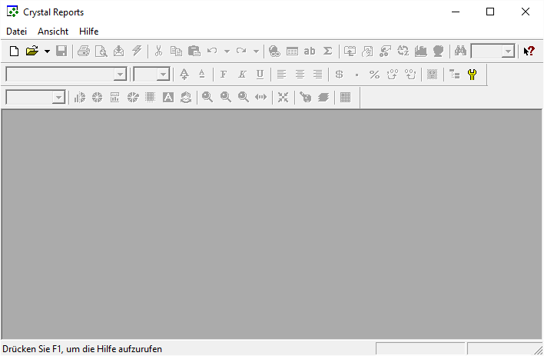
Task: Open the Ansicht menu
Action: (53, 32)
